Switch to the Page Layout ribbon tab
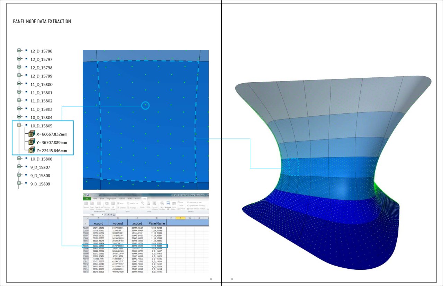This screenshot has width=443, height=286. coord(112,199)
